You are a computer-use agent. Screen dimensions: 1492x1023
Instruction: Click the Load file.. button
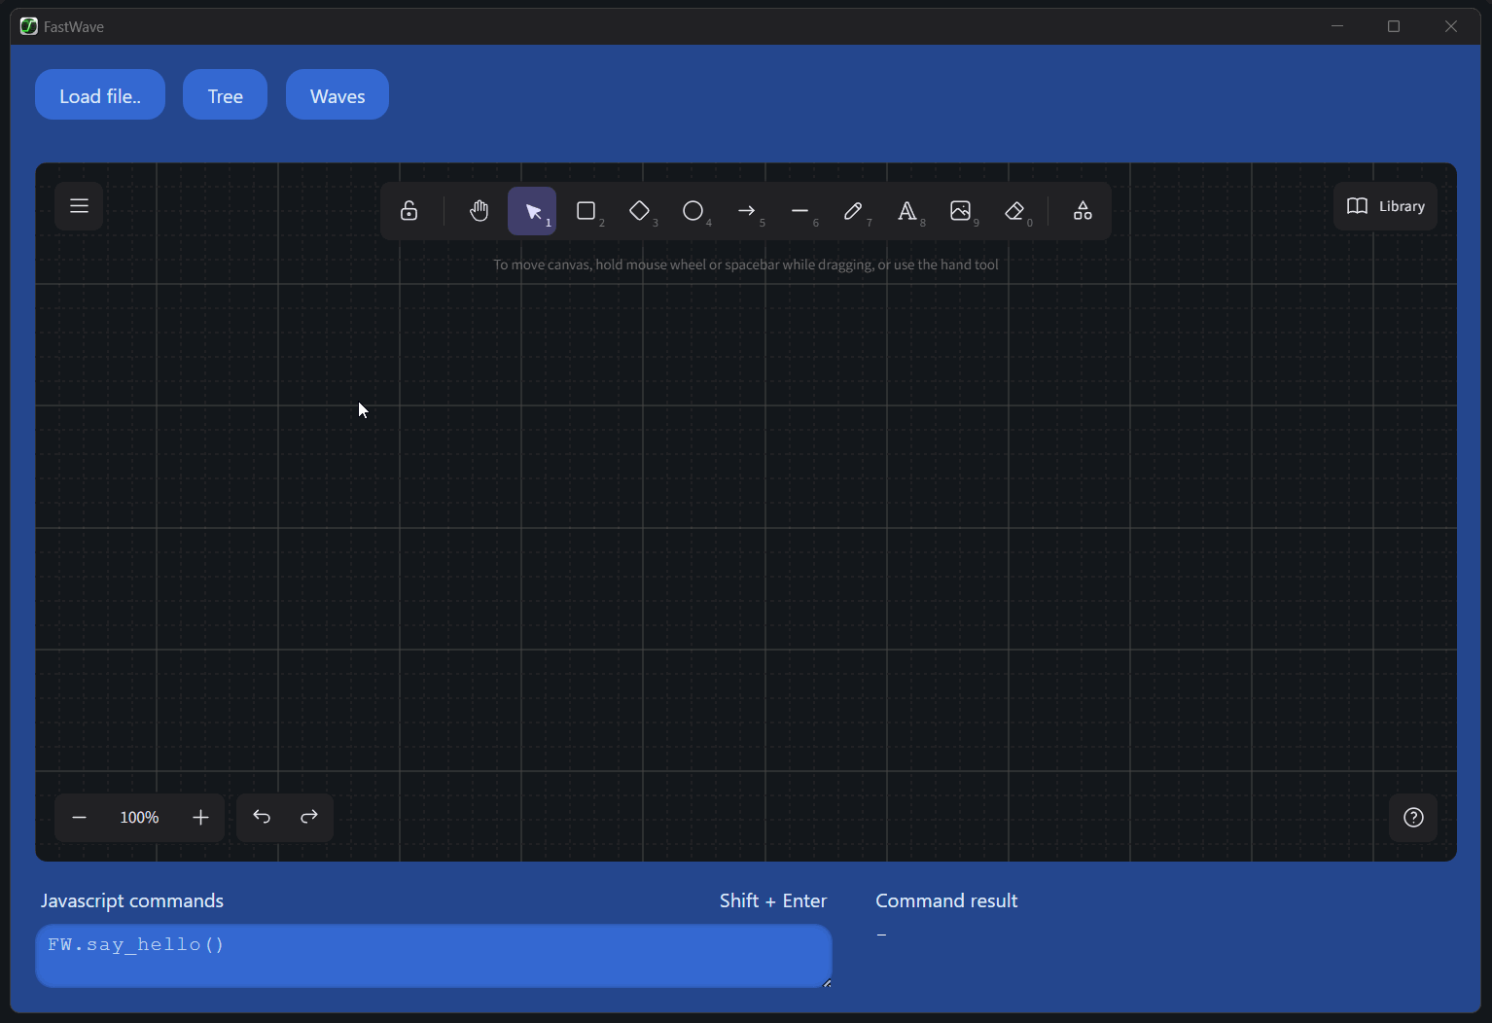(100, 95)
